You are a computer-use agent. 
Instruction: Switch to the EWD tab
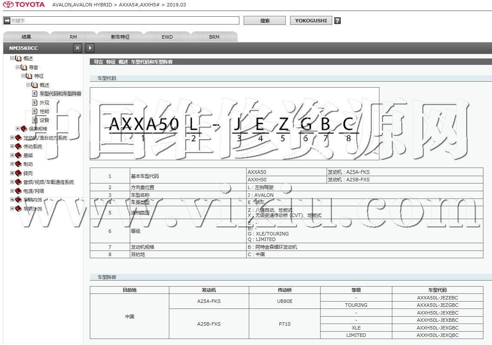click(167, 37)
